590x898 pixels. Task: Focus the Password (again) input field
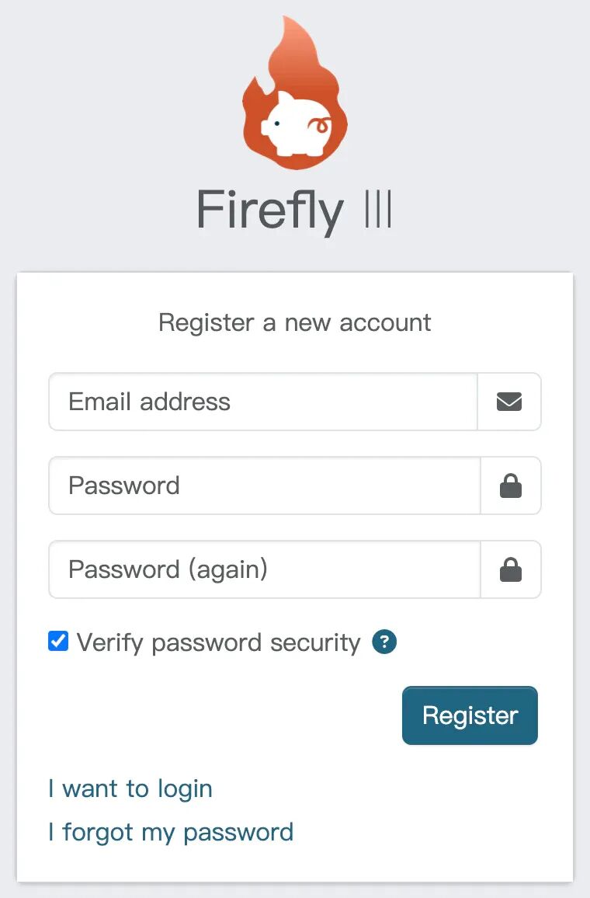pos(265,569)
